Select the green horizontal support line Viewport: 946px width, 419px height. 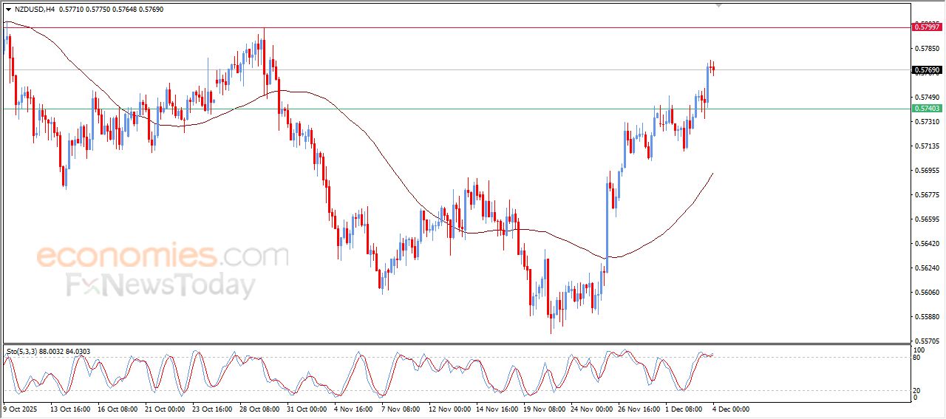pos(443,109)
